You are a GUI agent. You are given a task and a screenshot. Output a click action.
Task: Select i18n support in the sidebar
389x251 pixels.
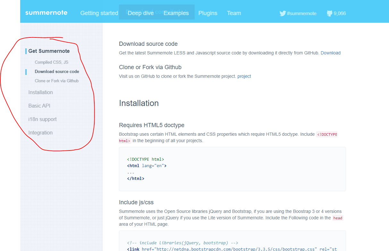click(43, 119)
